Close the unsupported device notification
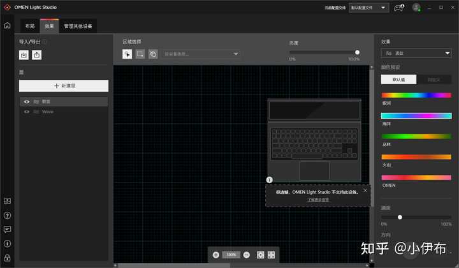The width and height of the screenshot is (459, 268). coord(365,190)
